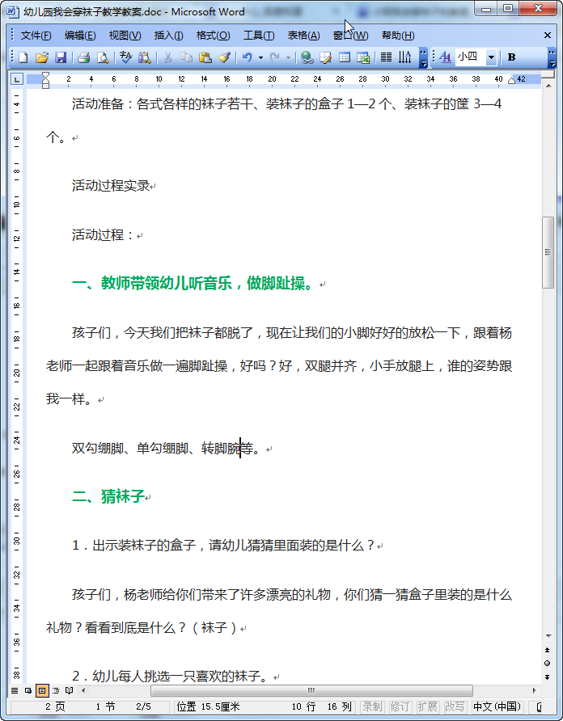563x721 pixels.
Task: Click the Redo arrow icon
Action: pos(275,57)
